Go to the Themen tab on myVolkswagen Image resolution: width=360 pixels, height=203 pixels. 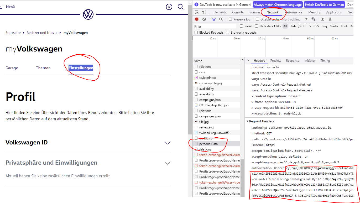pyautogui.click(x=43, y=68)
